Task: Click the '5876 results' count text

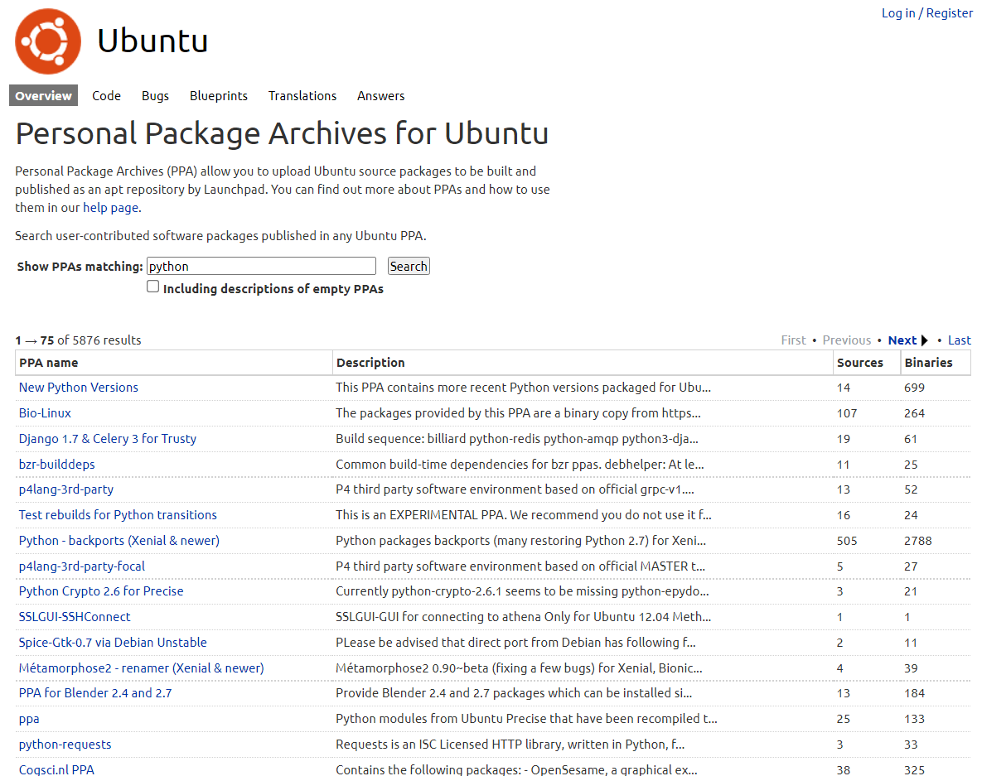Action: [x=106, y=340]
